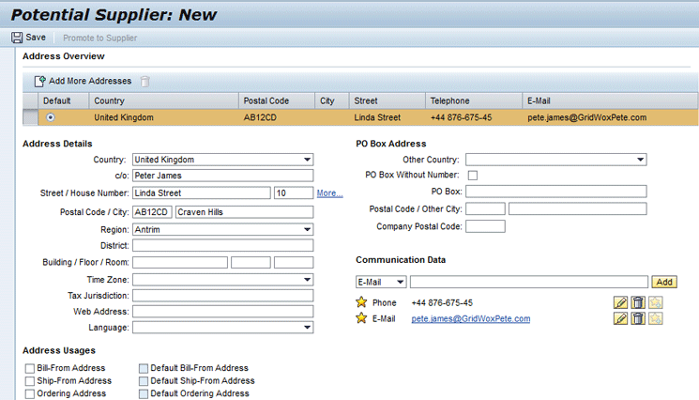Viewport: 699px width, 400px height.
Task: Enable the Ship-From Address checkbox
Action: tap(30, 381)
